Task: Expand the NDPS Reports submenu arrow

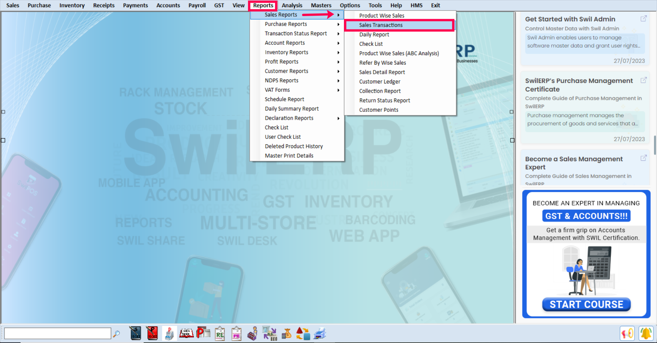Action: [338, 81]
